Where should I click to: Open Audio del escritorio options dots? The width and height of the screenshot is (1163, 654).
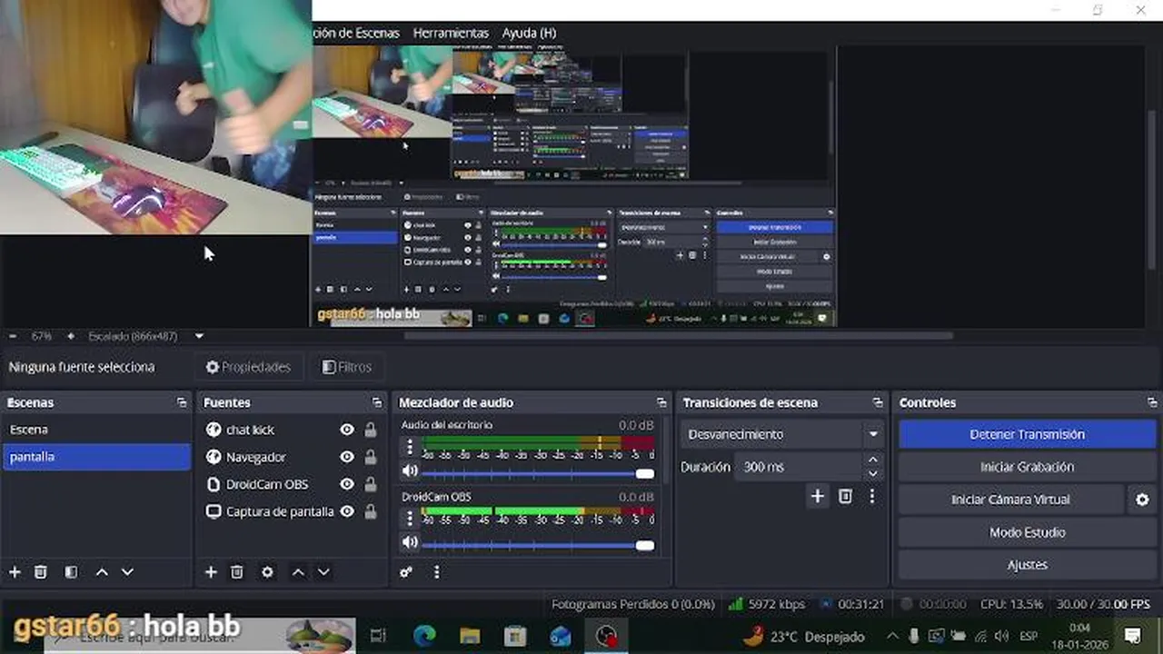tap(410, 447)
